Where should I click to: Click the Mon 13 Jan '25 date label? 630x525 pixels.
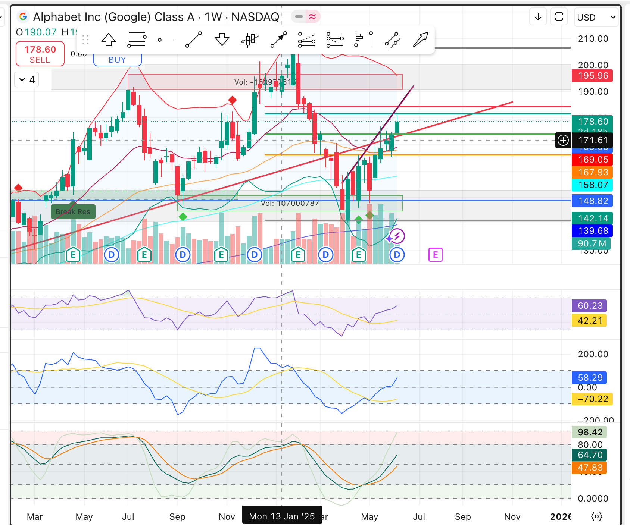tap(282, 516)
